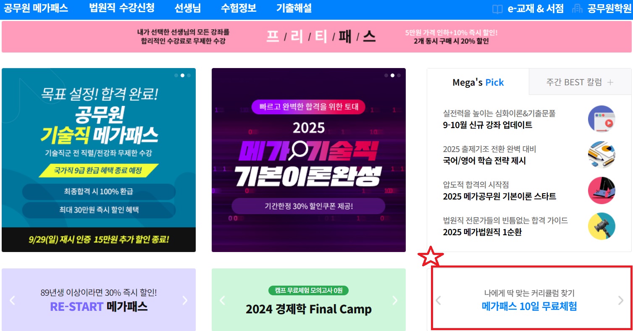Click the 메가패스 10일 무료체험 link

[x=529, y=306]
